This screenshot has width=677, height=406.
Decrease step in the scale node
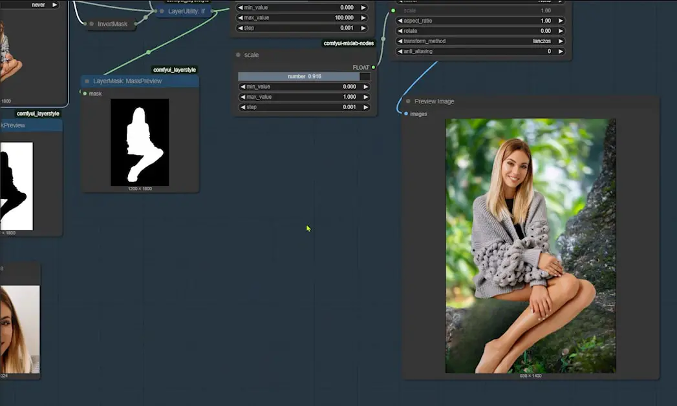[x=242, y=107]
